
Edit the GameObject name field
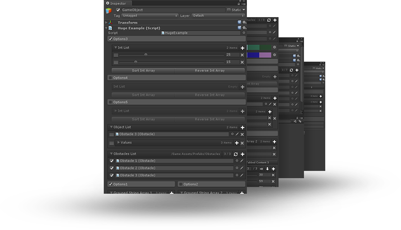coord(173,10)
